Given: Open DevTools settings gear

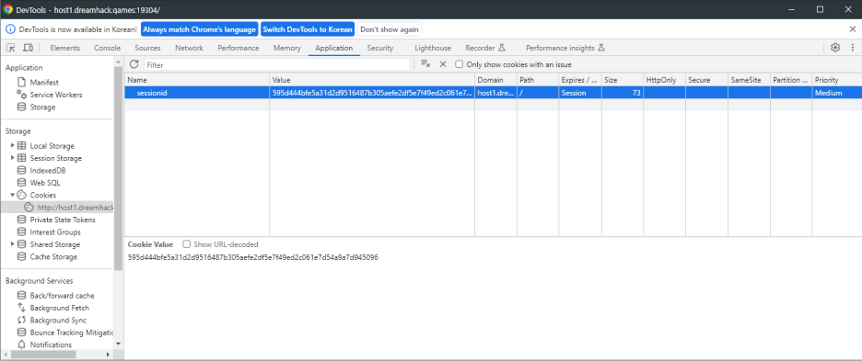Looking at the screenshot, I should coord(835,47).
